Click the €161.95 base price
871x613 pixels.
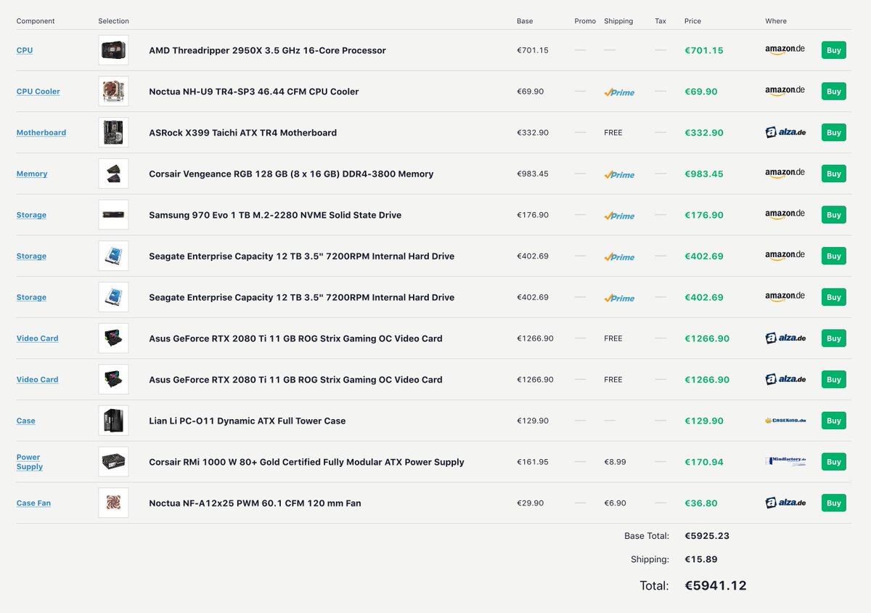point(533,462)
